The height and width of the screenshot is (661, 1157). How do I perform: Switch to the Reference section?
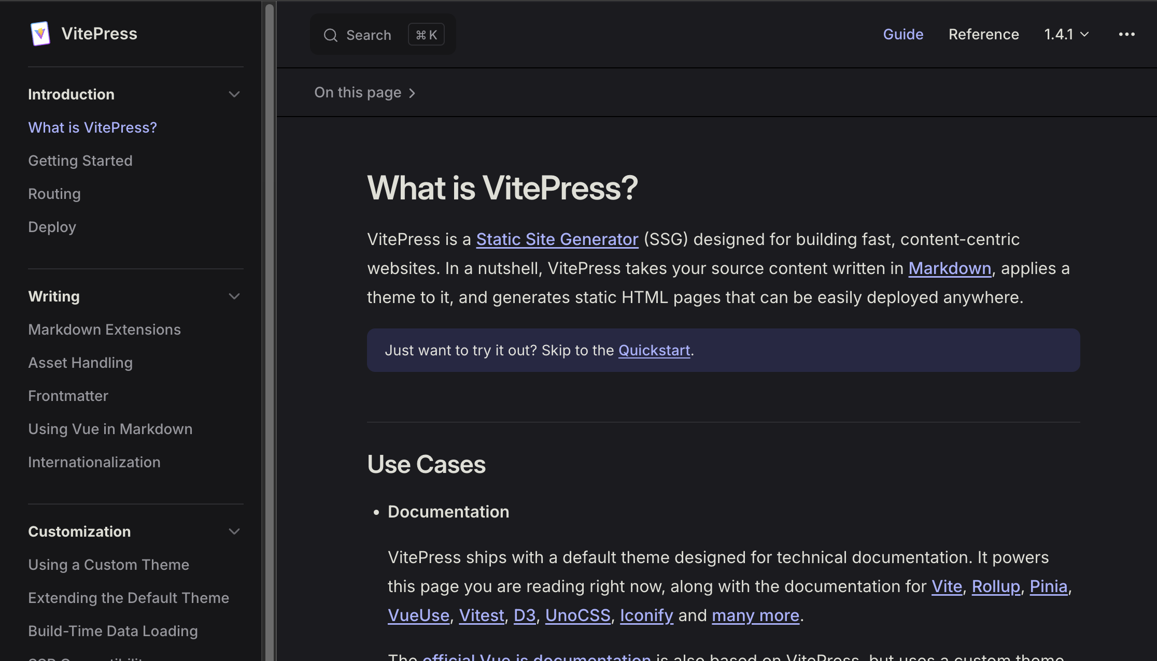pyautogui.click(x=983, y=34)
